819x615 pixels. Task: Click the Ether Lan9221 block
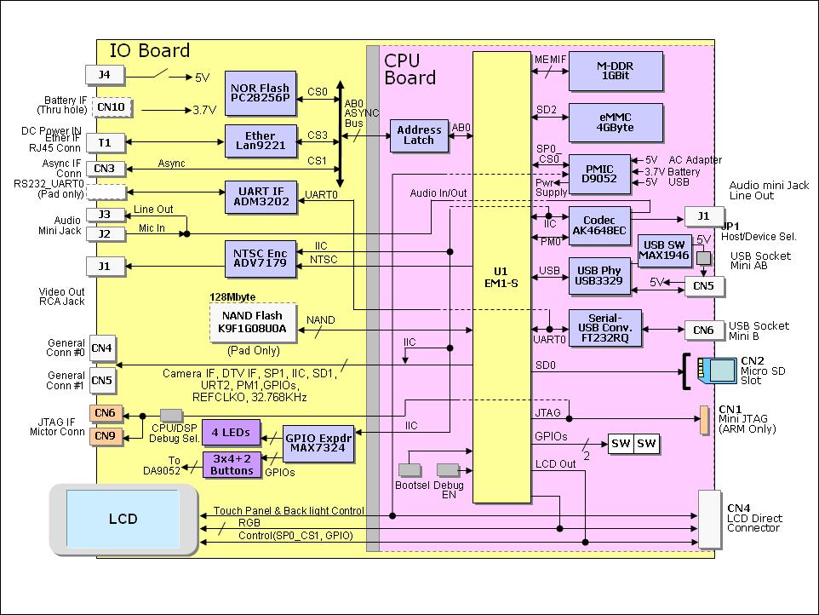click(261, 141)
